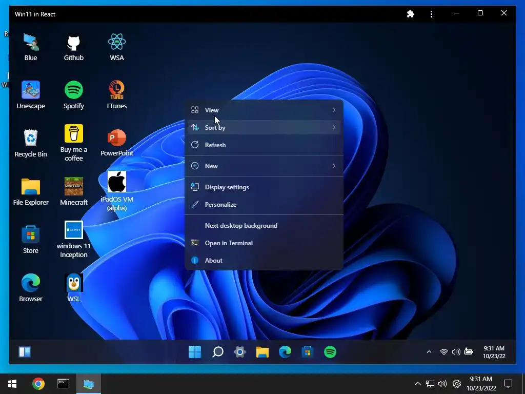Open the host notification center icon
This screenshot has height=394, width=525.
(x=508, y=384)
